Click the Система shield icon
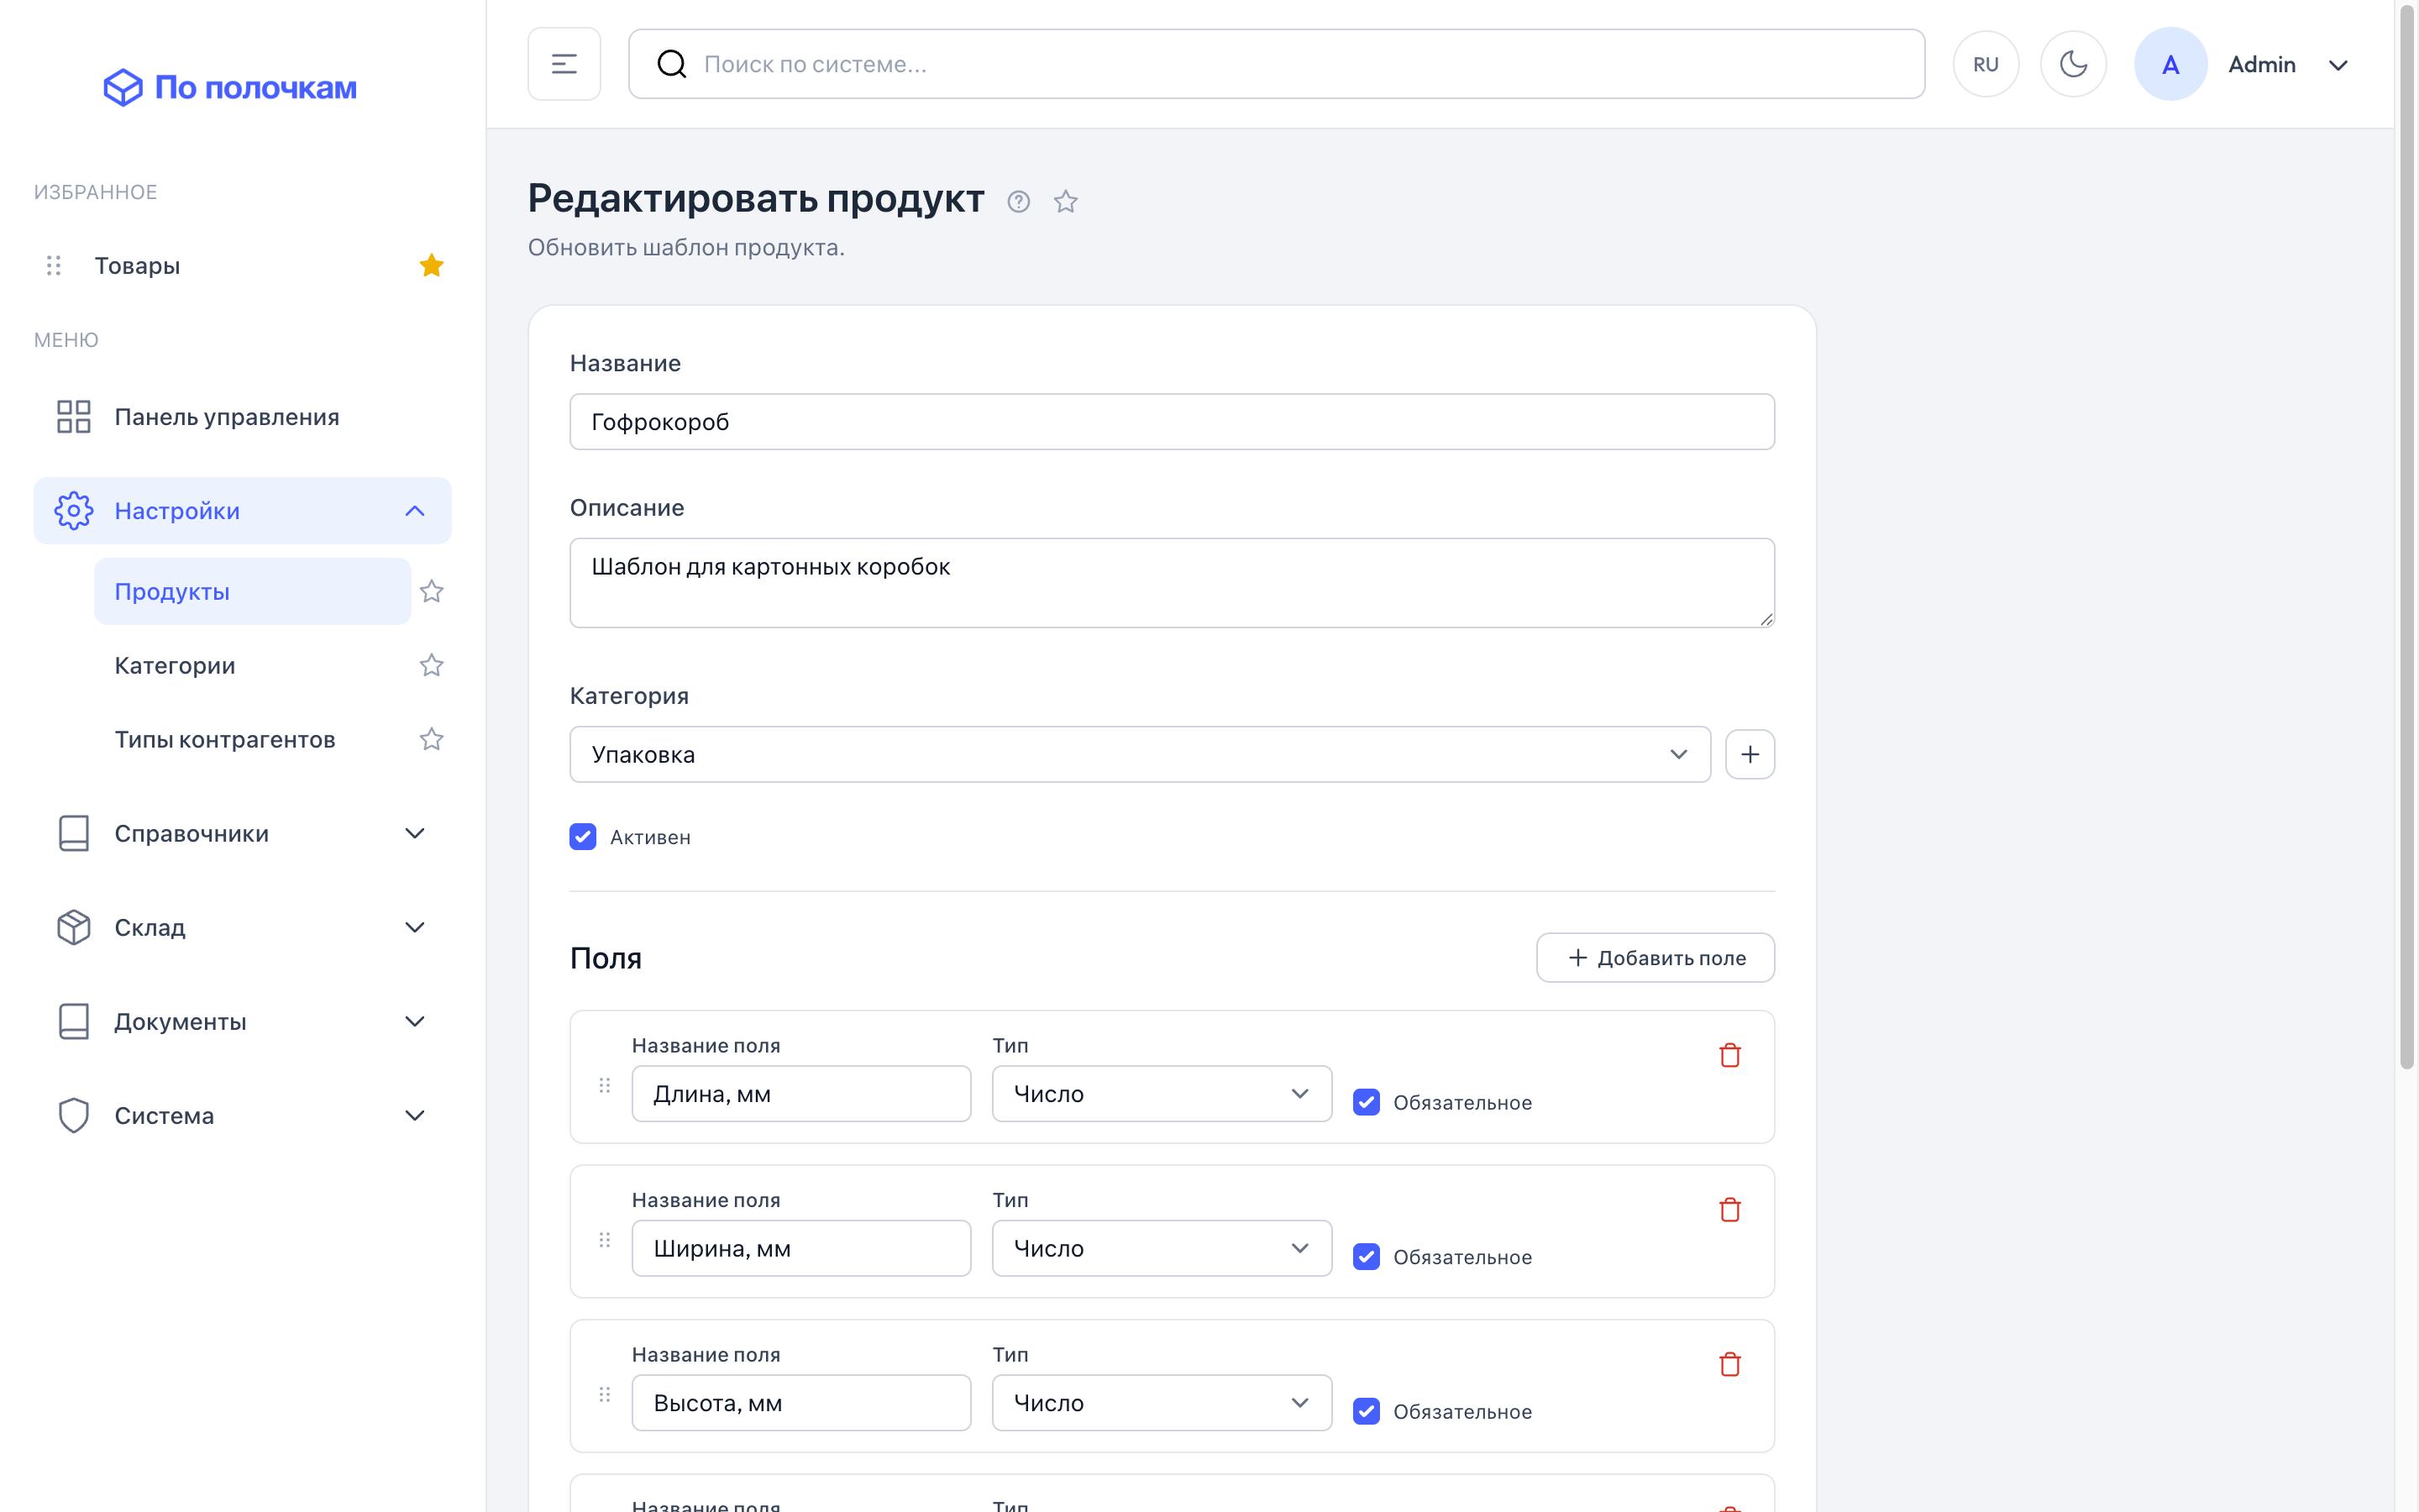2419x1512 pixels. (x=74, y=1115)
